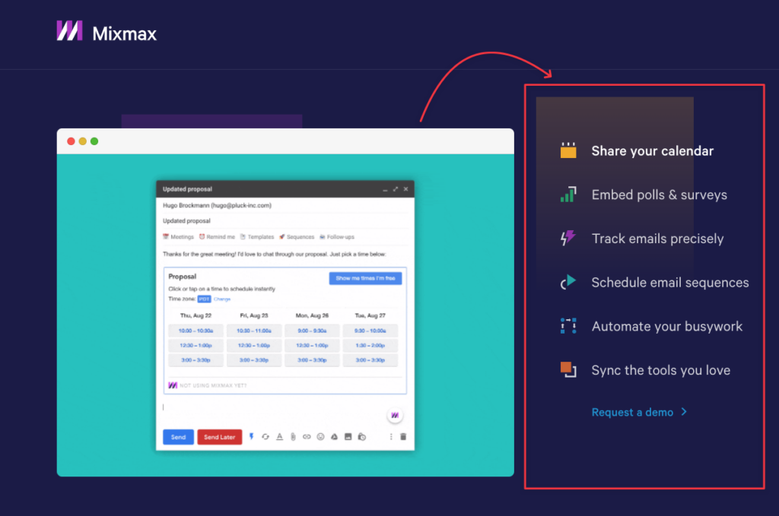
Task: Click Show me times I'm free button
Action: coord(365,278)
